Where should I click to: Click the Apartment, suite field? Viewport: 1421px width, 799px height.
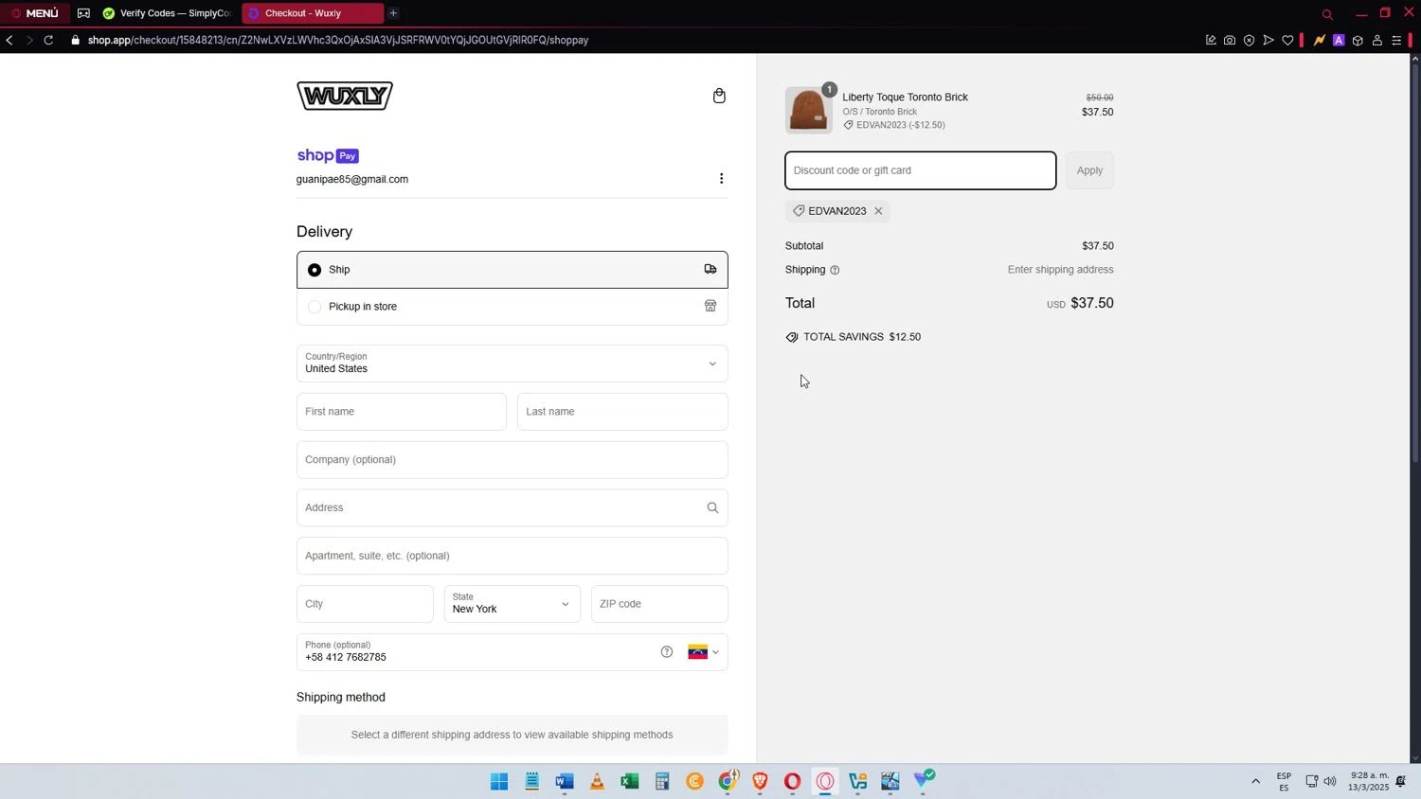coord(512,556)
